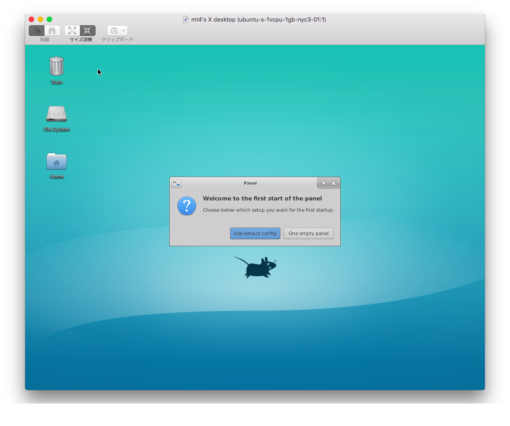Roll up the Panel dialog with arrow
The height and width of the screenshot is (426, 510).
tap(324, 183)
